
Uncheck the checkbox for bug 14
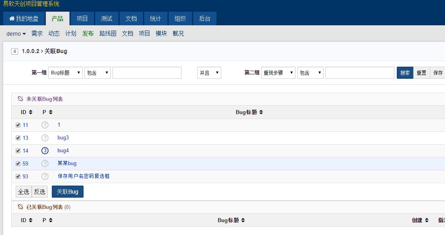coord(18,151)
